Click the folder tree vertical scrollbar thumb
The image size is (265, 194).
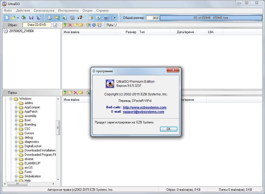coord(58,128)
